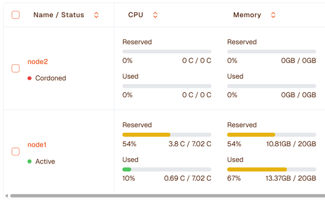Click the red Cordoned status dot

point(30,78)
